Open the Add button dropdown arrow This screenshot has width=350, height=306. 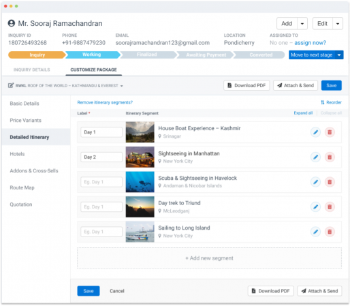coord(302,24)
